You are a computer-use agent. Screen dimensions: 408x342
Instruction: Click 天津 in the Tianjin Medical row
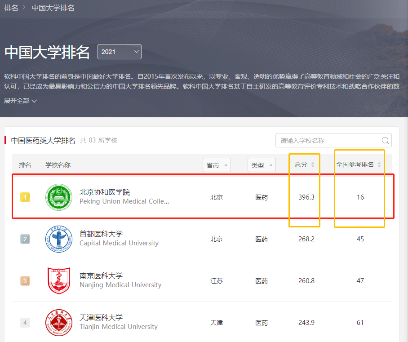pos(217,323)
